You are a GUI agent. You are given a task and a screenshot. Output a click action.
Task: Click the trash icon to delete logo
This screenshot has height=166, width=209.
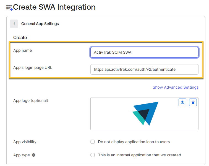(193, 102)
